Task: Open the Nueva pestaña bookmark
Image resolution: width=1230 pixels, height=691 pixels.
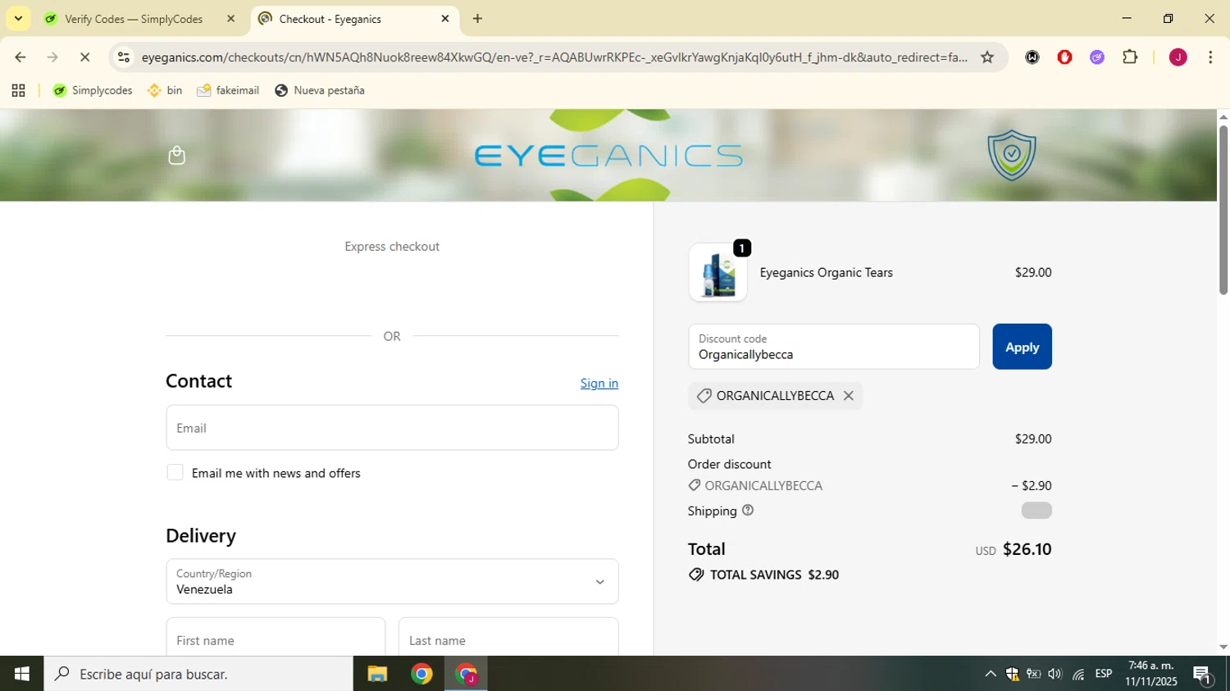Action: click(x=320, y=90)
